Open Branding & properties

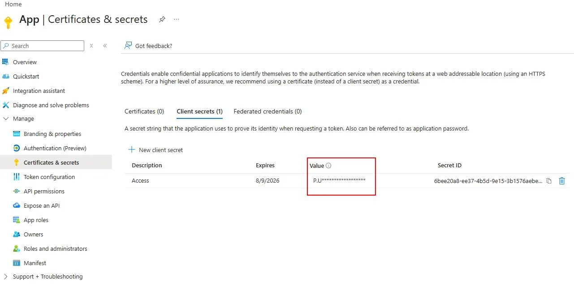pyautogui.click(x=52, y=134)
